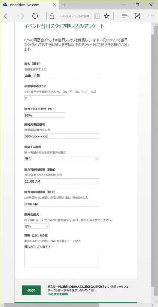158x307 pixels.
Task: Open the 不正使用を報告 link
Action: pyautogui.click(x=58, y=294)
